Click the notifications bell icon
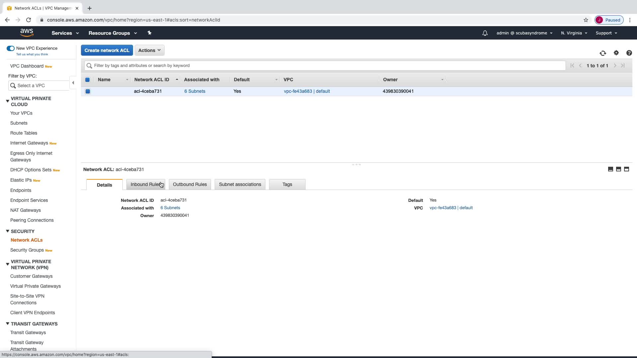Screen dimensions: 637x358 (x=485, y=33)
